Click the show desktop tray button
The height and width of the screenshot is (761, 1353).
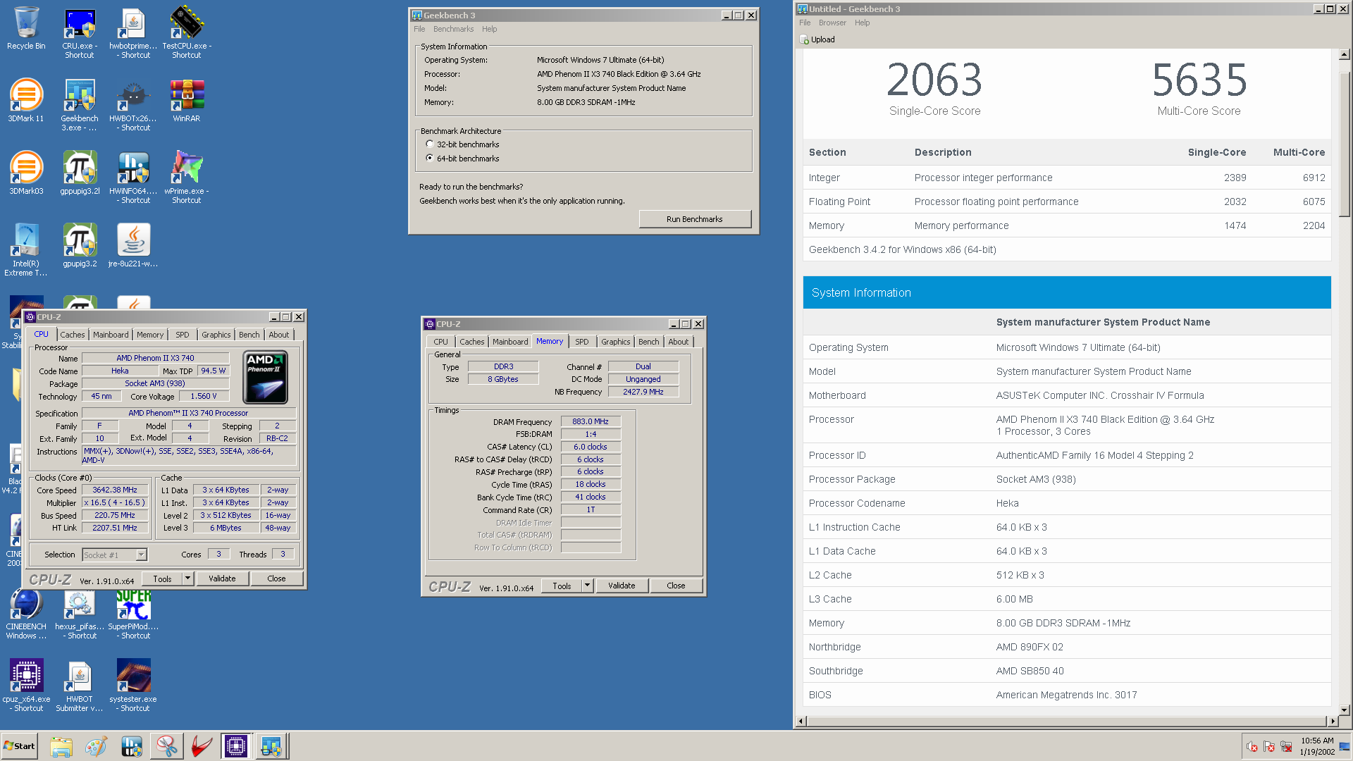click(x=1346, y=746)
